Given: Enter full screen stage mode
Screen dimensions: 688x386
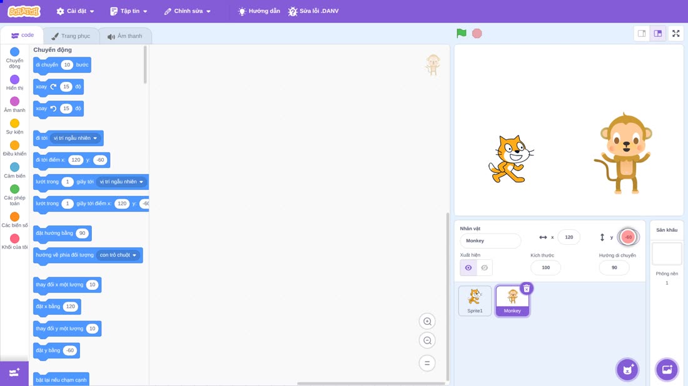Looking at the screenshot, I should [x=675, y=33].
